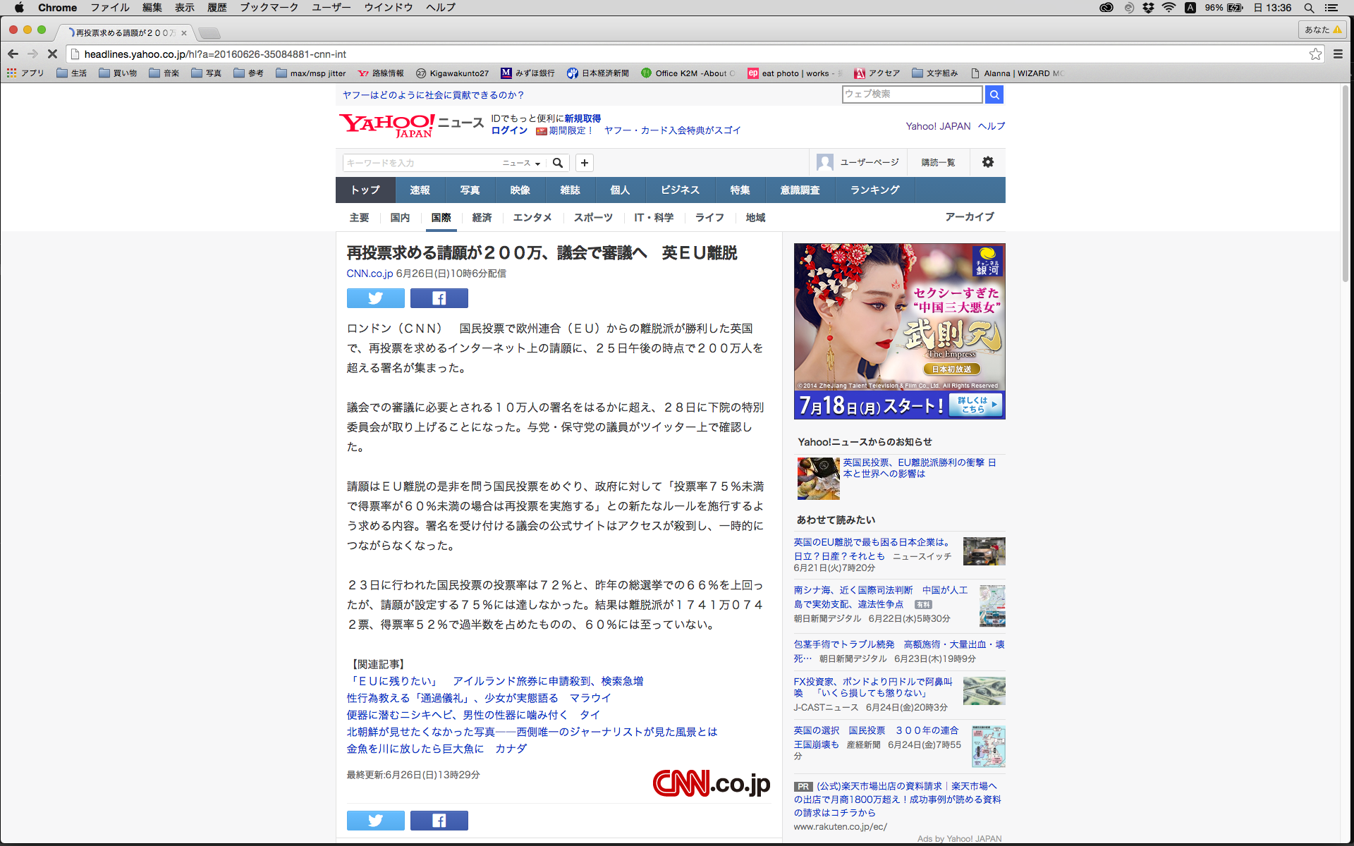
Task: Bookmark page with star icon
Action: (1315, 54)
